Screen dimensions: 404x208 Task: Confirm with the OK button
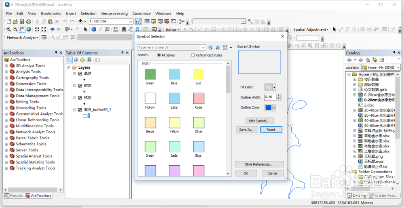coord(246,173)
